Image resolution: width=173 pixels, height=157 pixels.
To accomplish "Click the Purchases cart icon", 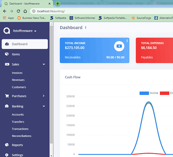I will tap(7, 96).
